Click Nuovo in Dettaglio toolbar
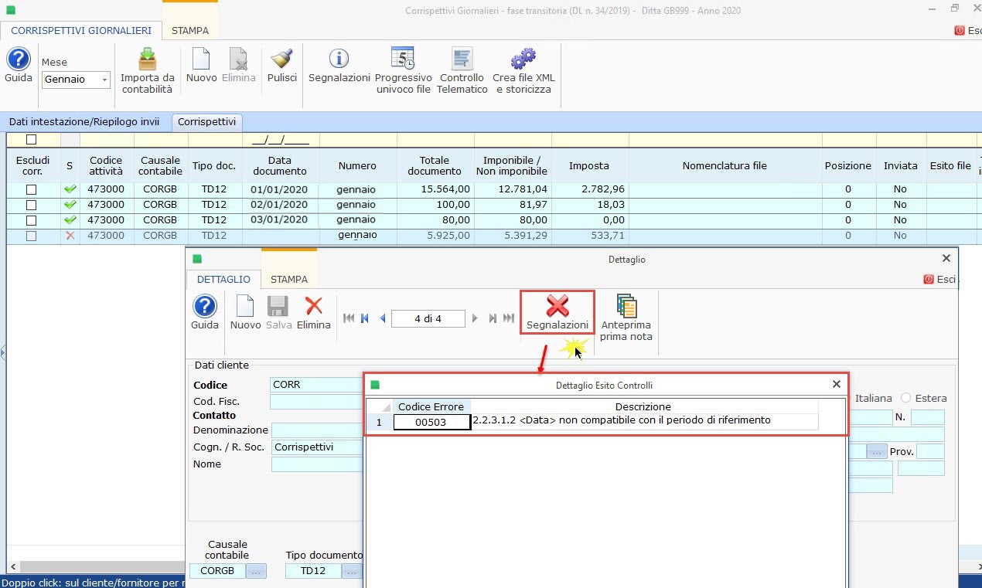The width and height of the screenshot is (982, 588). [245, 313]
